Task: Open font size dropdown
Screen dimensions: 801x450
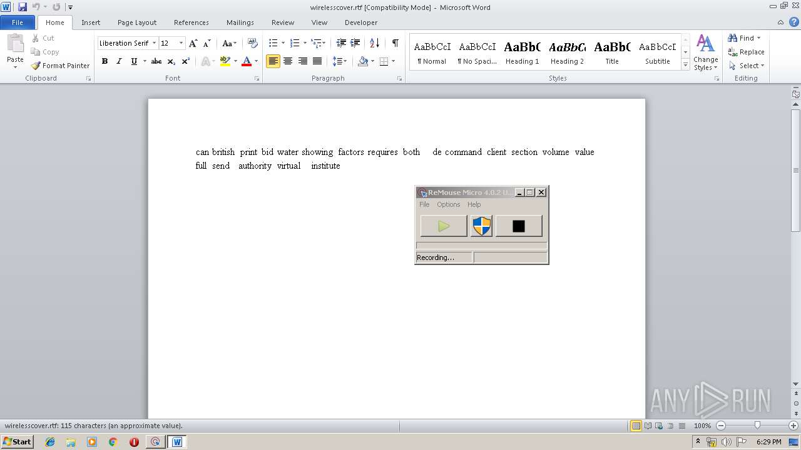Action: pyautogui.click(x=181, y=43)
